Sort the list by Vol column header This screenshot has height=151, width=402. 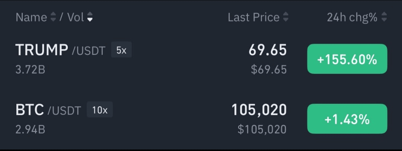(x=76, y=17)
